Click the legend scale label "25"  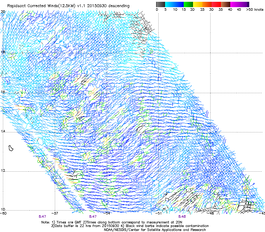[x=202, y=10]
